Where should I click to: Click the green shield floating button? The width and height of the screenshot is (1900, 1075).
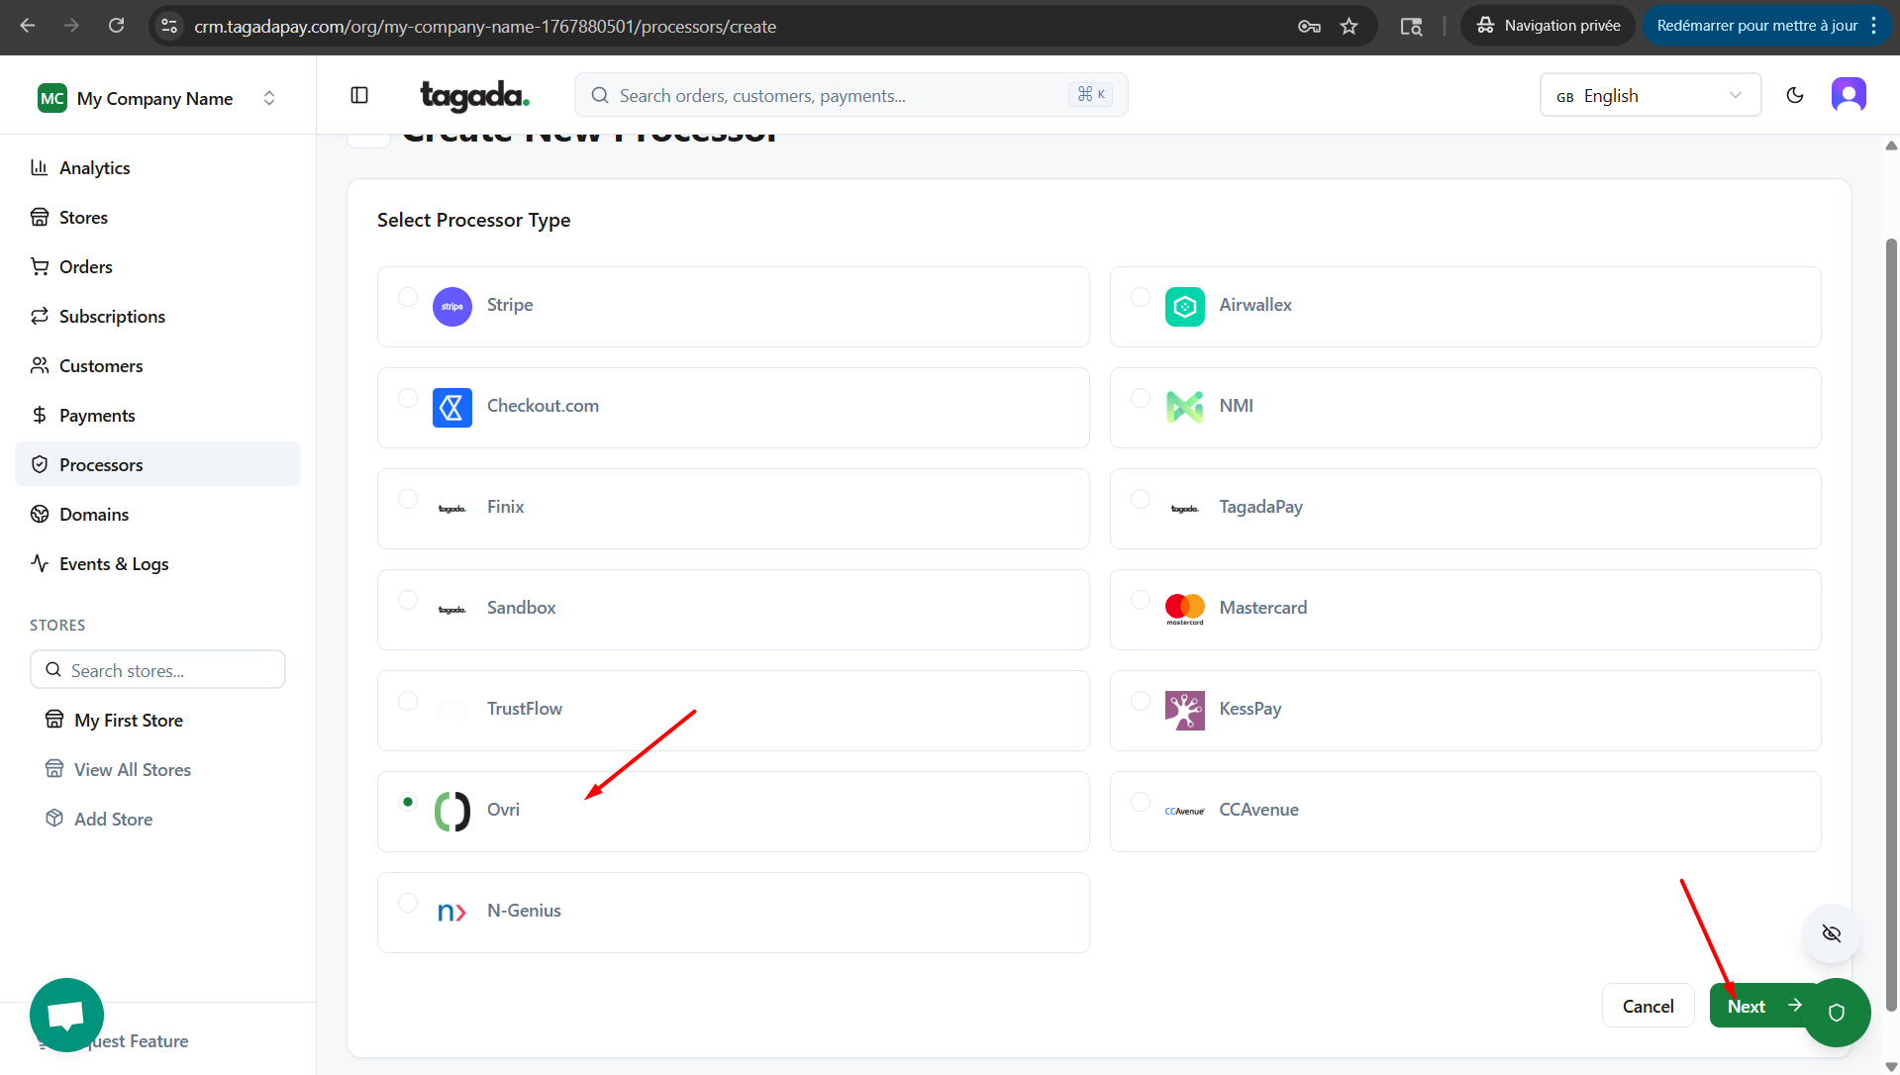[x=1837, y=1012]
